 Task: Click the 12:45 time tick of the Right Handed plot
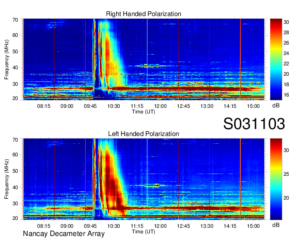click(184, 106)
